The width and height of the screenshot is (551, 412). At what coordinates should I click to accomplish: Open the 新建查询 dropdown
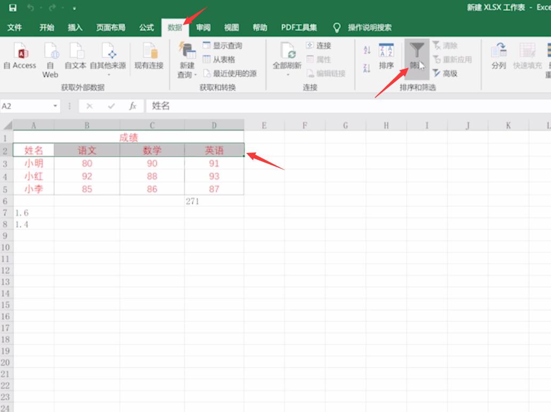click(187, 60)
